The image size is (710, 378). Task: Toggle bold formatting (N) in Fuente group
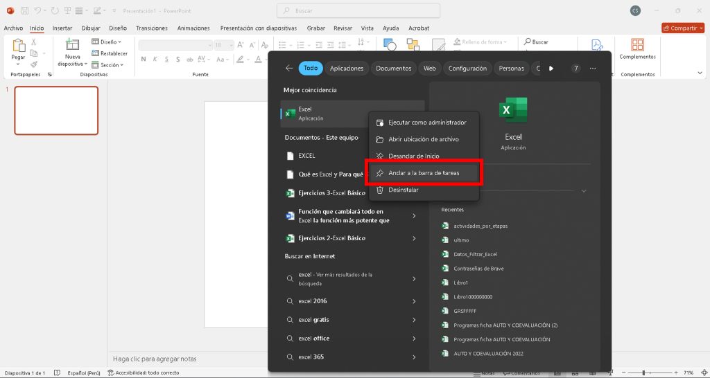[144, 59]
